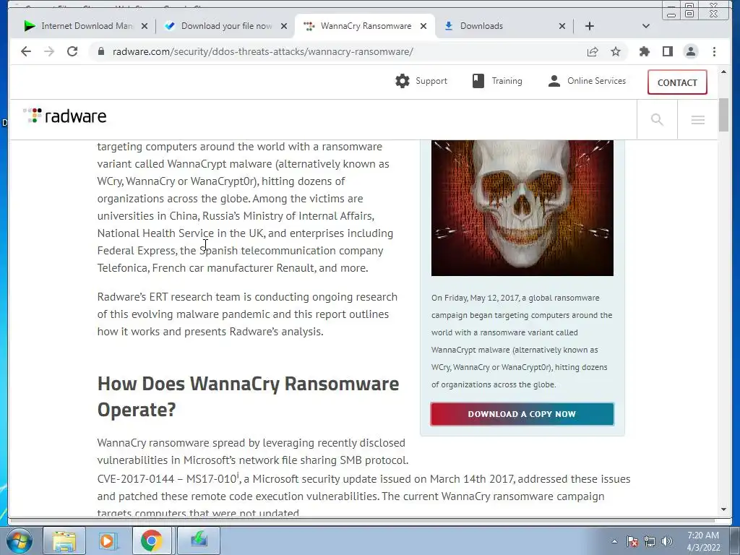Close the Internet Download Manager tab
The height and width of the screenshot is (555, 740).
(145, 26)
